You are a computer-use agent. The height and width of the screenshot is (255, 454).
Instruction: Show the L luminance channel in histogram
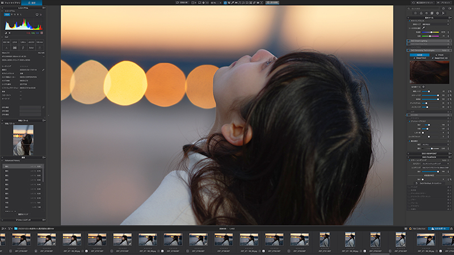coord(21,15)
